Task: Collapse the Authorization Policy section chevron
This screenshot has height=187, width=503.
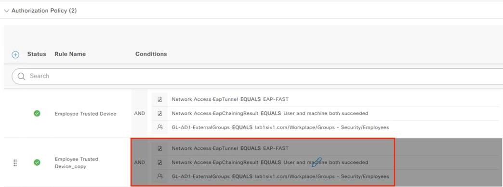Action: pyautogui.click(x=6, y=11)
